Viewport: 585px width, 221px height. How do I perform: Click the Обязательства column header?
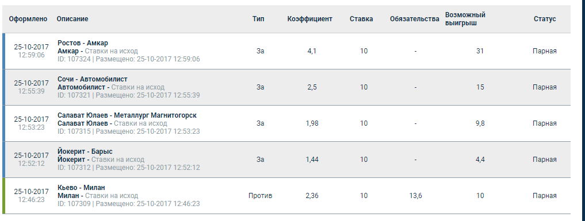(415, 19)
